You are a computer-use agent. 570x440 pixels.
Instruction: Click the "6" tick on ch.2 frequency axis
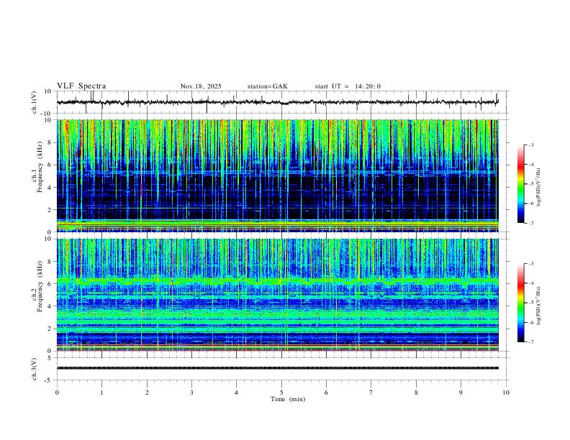[x=50, y=284]
